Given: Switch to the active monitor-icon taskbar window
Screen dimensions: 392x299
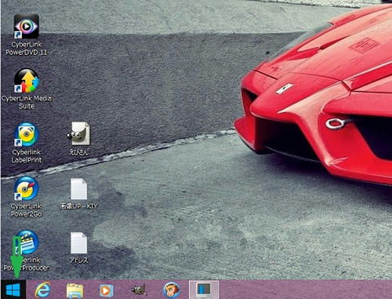Looking at the screenshot, I should [204, 290].
